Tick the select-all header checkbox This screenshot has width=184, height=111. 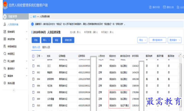33,56
